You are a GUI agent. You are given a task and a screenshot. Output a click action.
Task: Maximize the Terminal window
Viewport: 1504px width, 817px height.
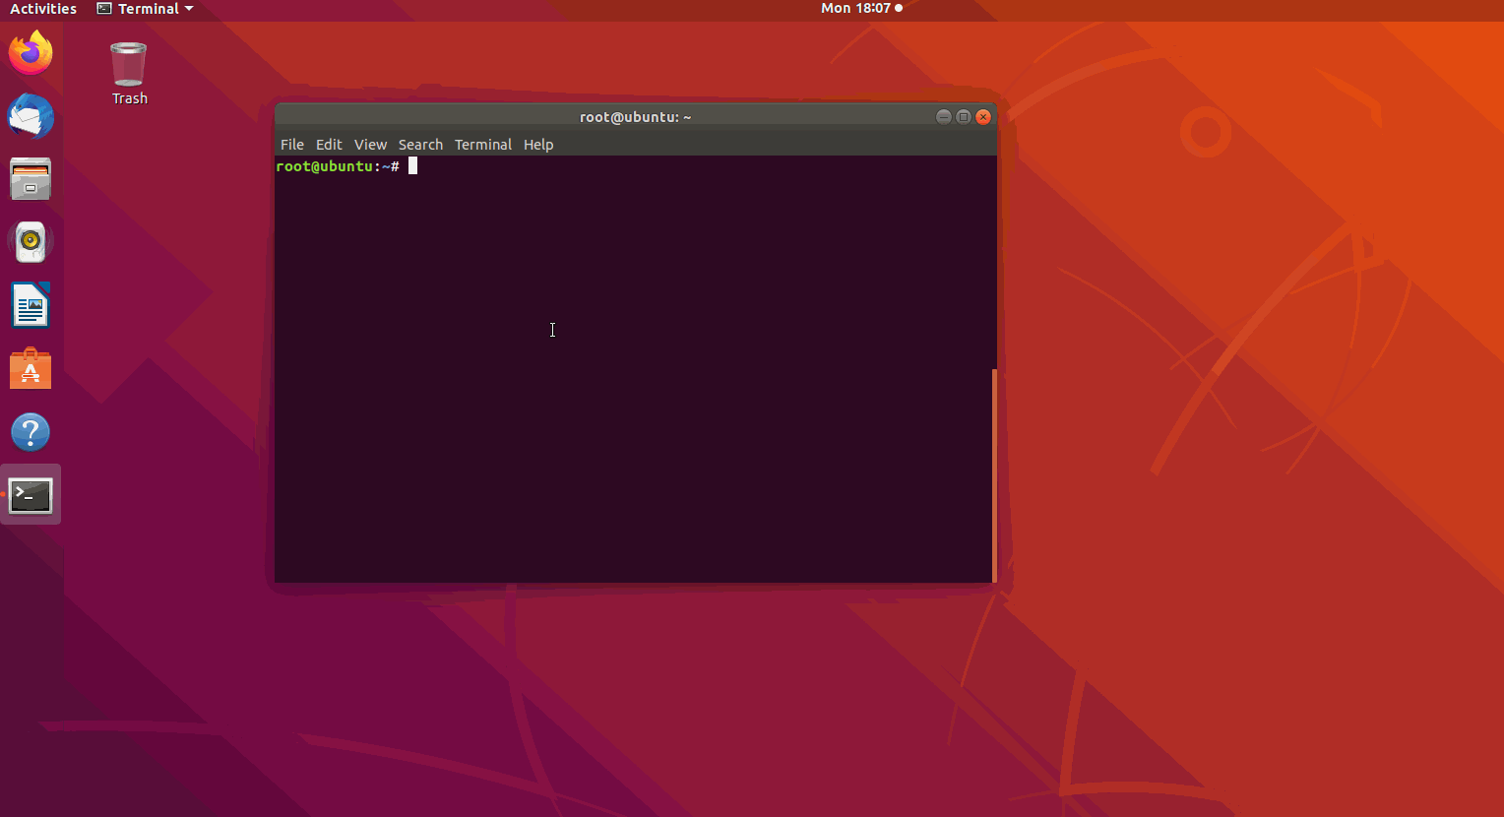(964, 117)
